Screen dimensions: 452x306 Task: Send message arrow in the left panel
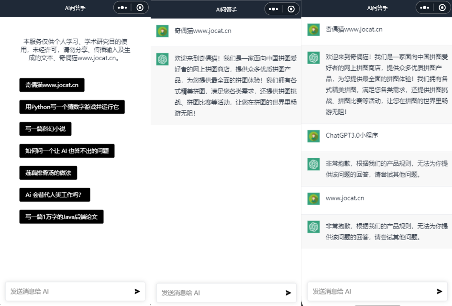coord(137,291)
